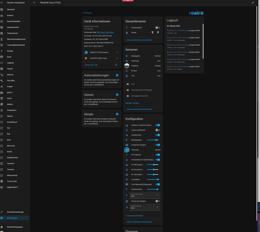Viewport: 260px width, 232px height.
Task: Add a new automation with the plus icon
Action: coord(117,75)
